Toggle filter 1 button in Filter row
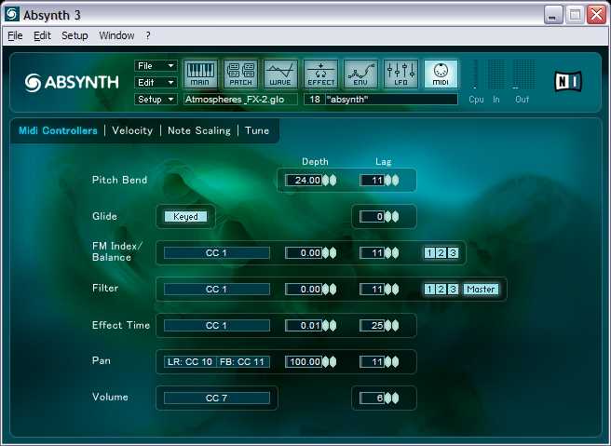This screenshot has height=446, width=611. click(x=429, y=289)
